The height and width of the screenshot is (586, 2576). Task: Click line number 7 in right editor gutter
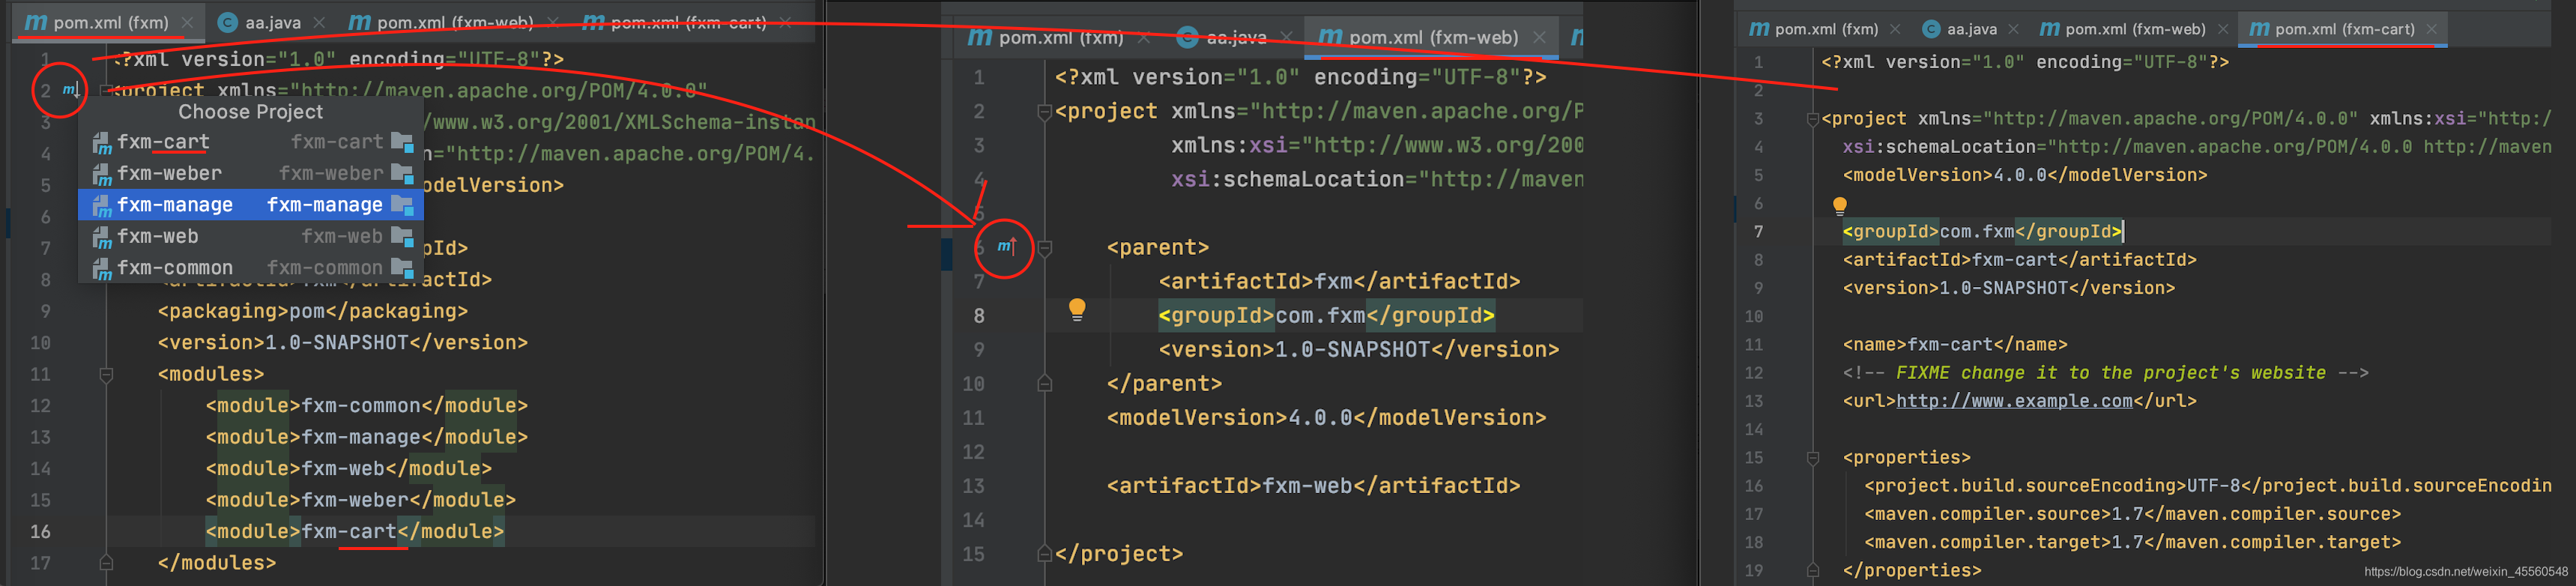click(1758, 232)
